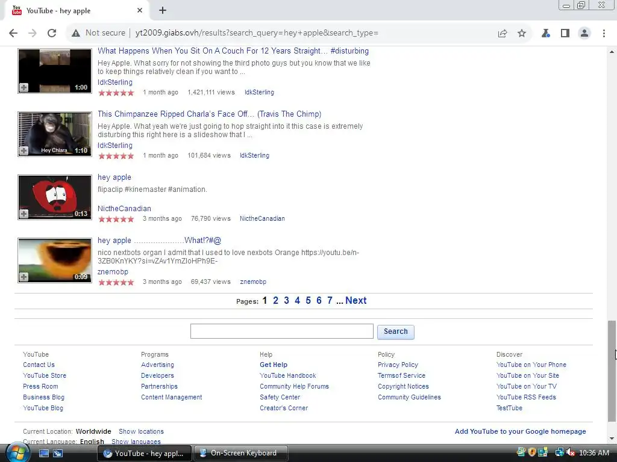The width and height of the screenshot is (617, 462).
Task: Open the Not secure warning icon
Action: (x=76, y=33)
